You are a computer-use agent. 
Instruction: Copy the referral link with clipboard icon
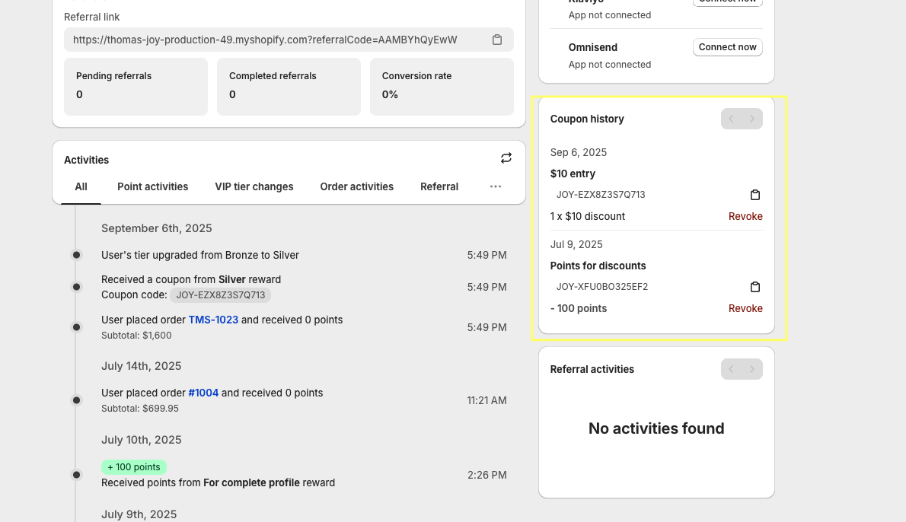coord(497,40)
